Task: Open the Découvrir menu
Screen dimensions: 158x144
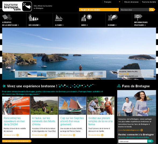Action: coord(34,25)
